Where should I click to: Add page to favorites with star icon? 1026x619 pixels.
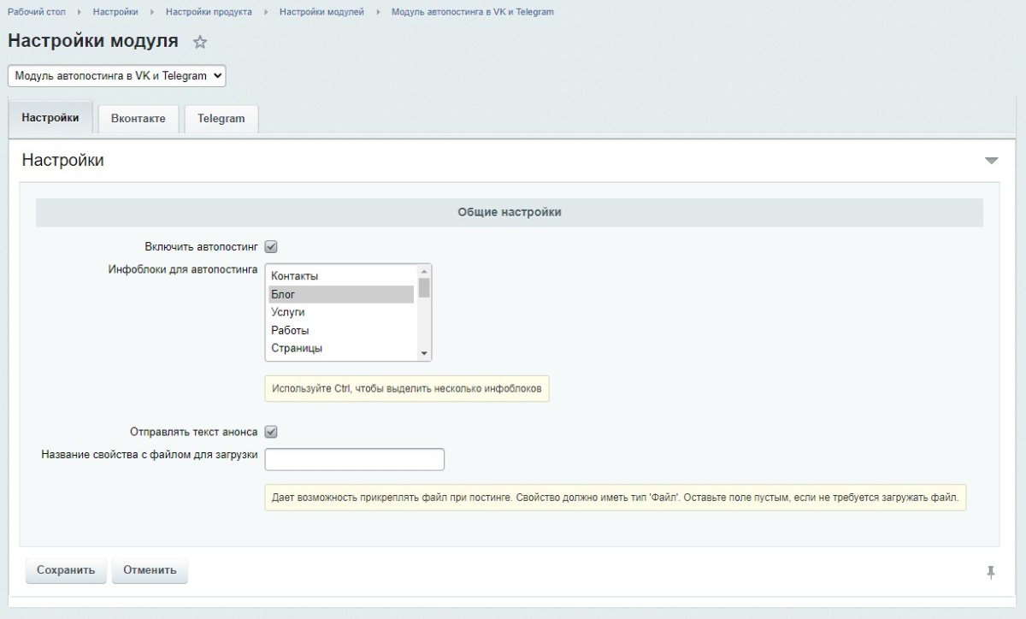[200, 42]
